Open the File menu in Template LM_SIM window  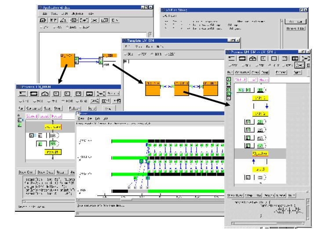point(128,47)
